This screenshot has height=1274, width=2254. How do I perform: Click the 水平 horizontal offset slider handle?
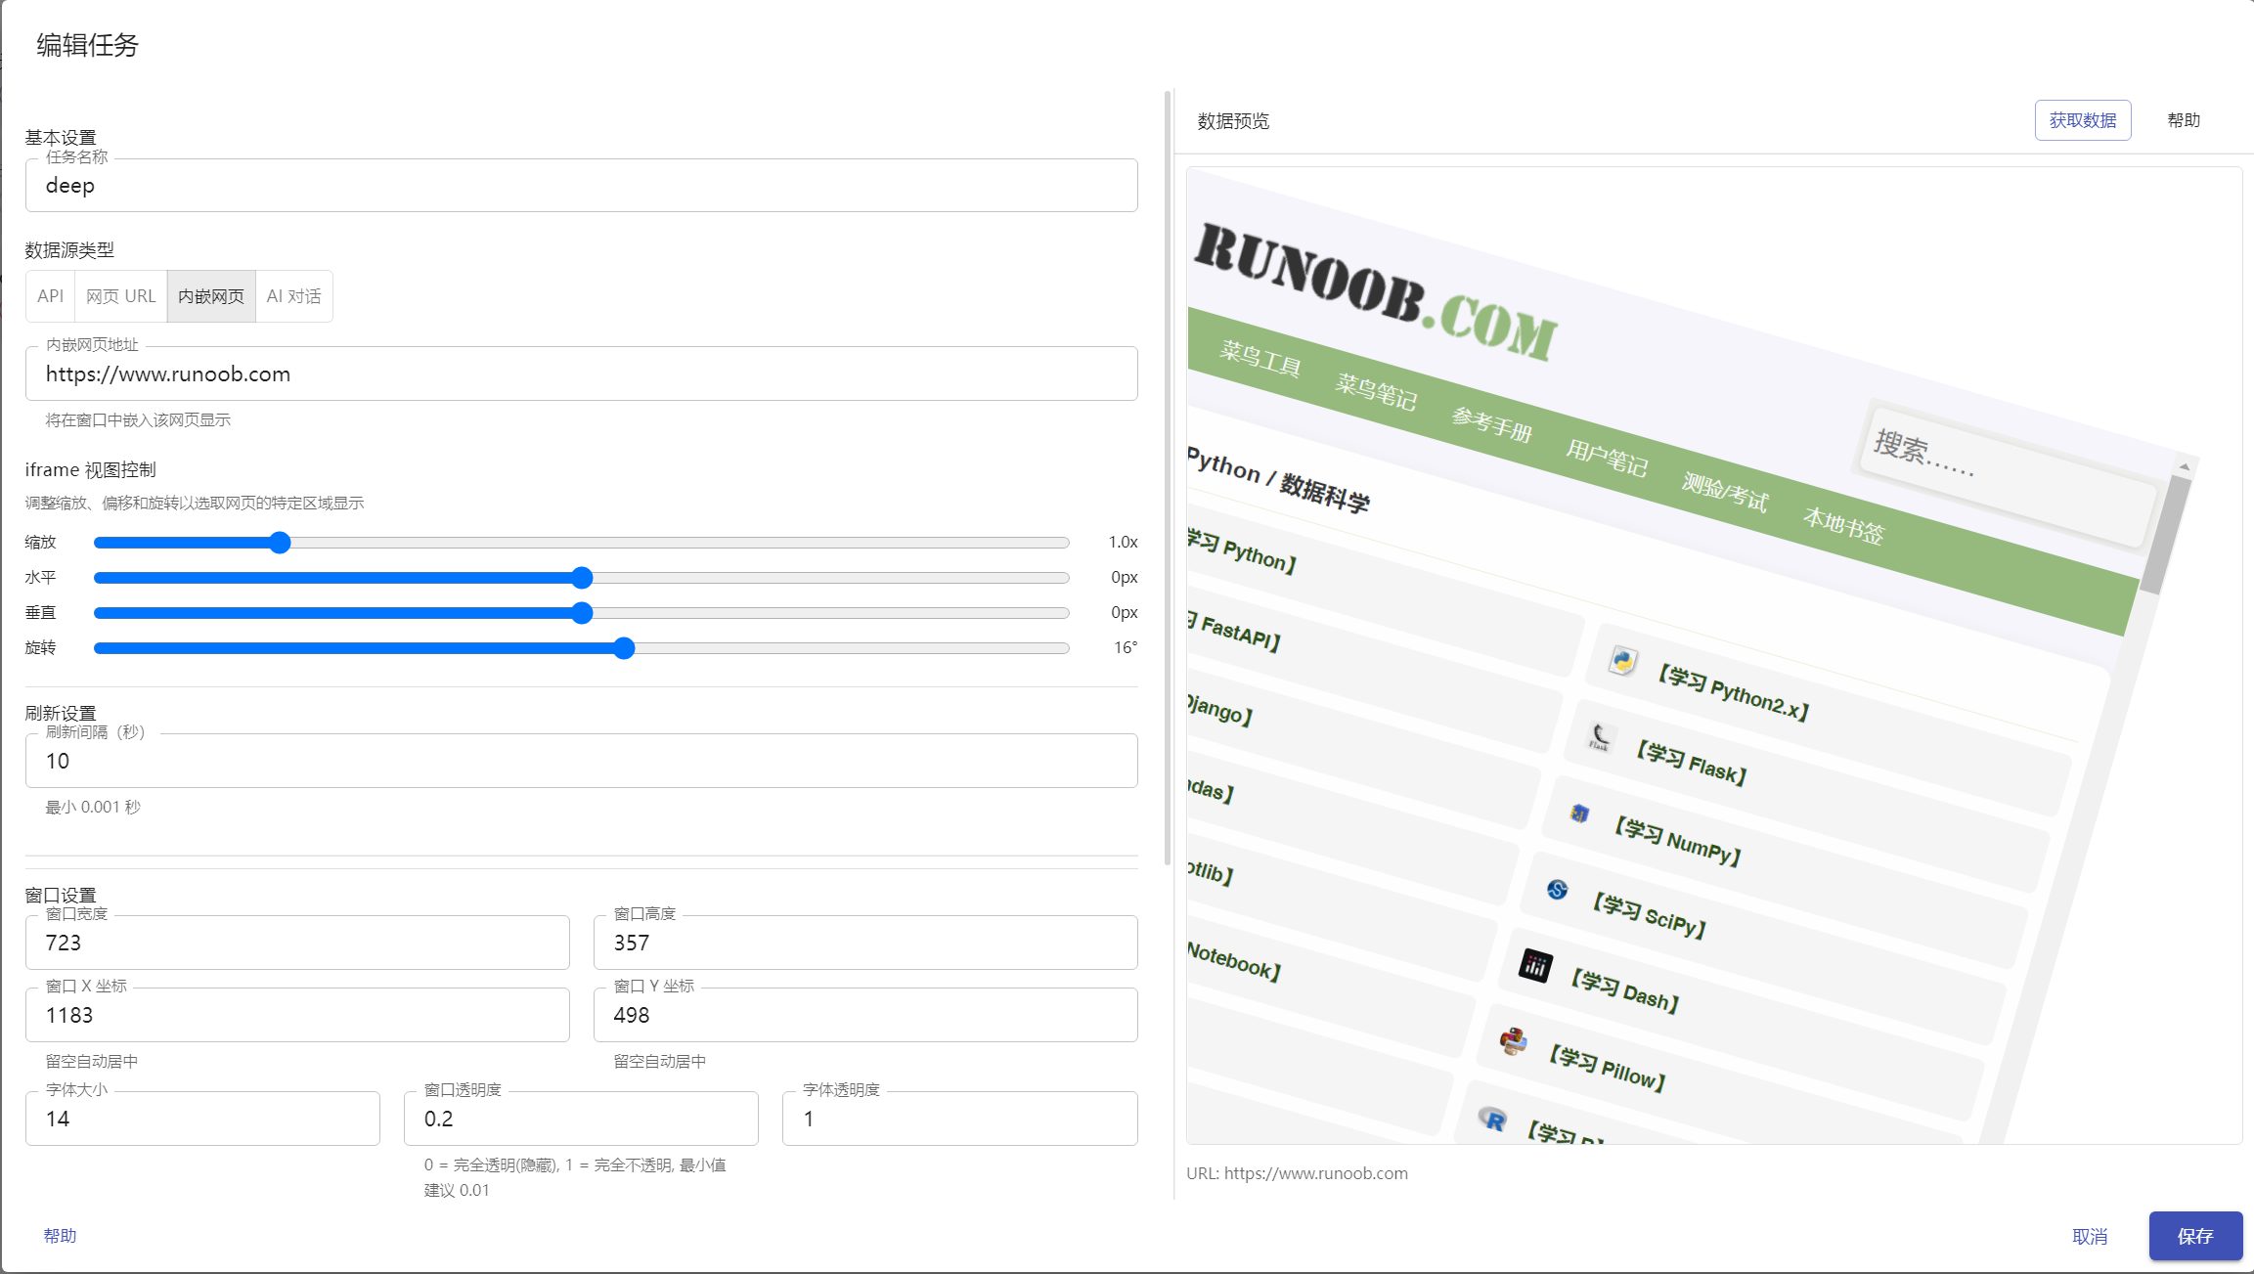(x=582, y=578)
